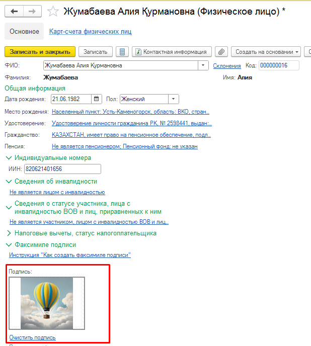Viewport: 311px width, 346px height.
Task: Open the report list icon in toolbar
Action: (121, 52)
